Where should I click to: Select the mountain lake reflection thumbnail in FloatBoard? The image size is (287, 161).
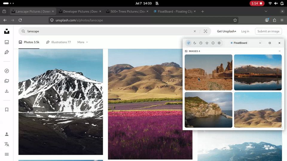click(x=258, y=72)
